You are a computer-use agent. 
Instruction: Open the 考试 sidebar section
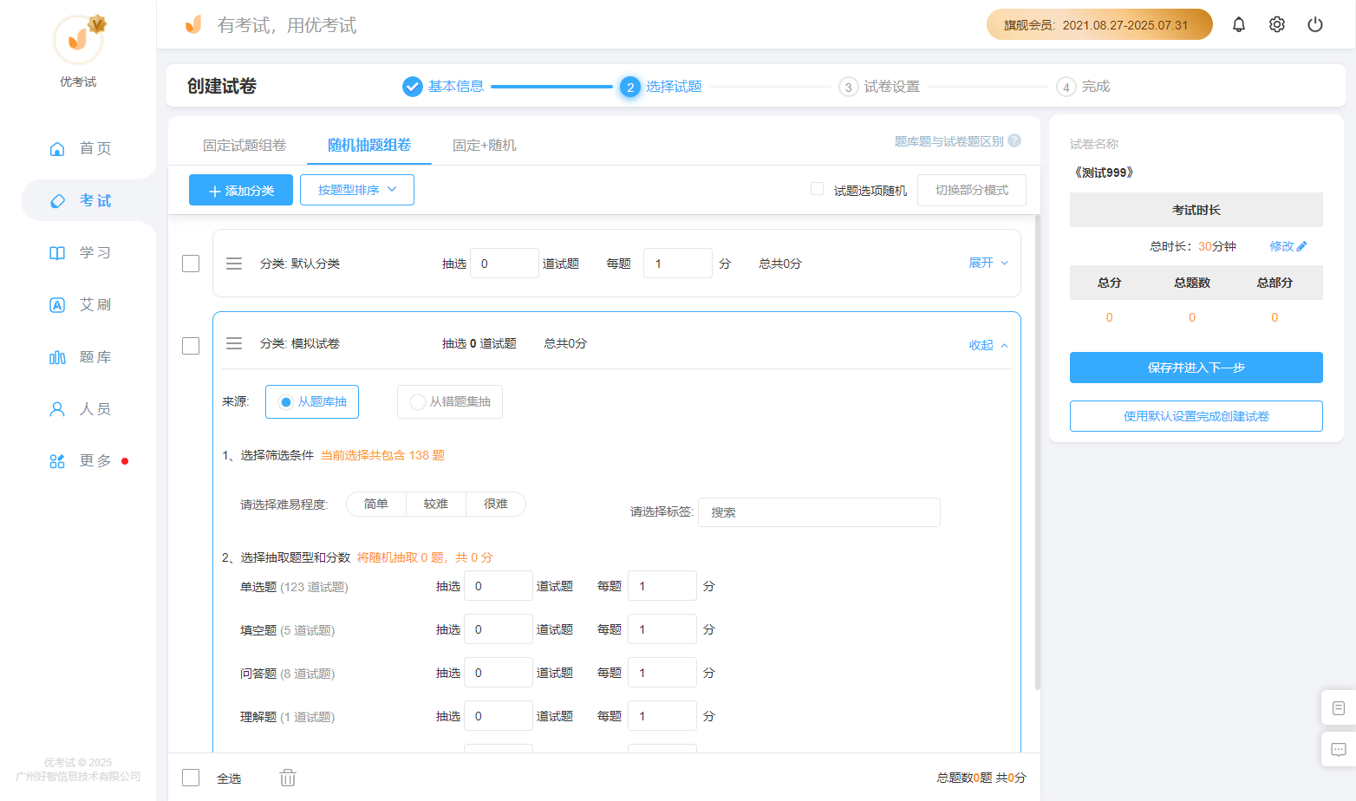click(80, 200)
